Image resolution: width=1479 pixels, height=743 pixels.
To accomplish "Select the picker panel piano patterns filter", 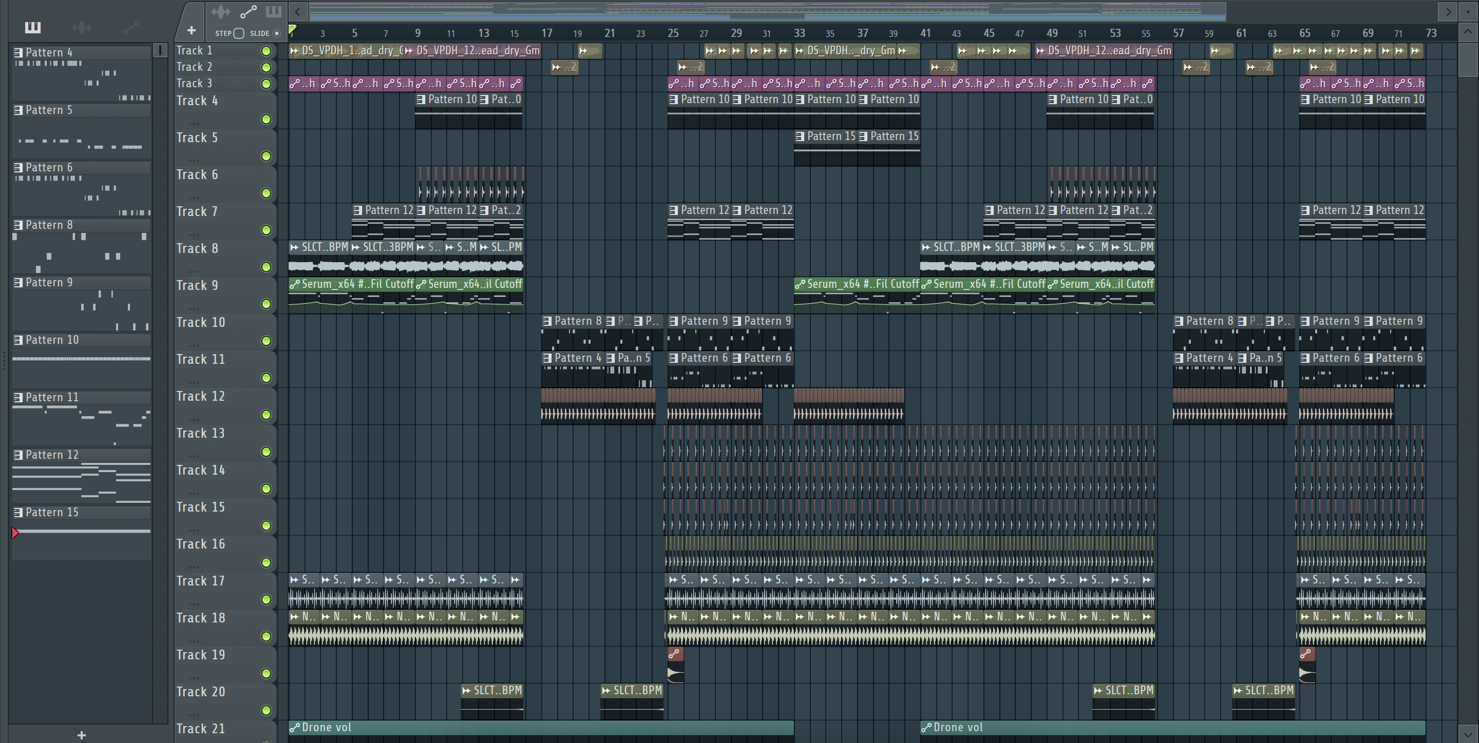I will [33, 27].
